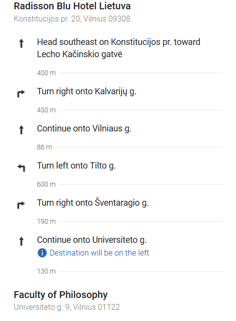Click the Universiteto g. 9 destination address

tap(67, 307)
